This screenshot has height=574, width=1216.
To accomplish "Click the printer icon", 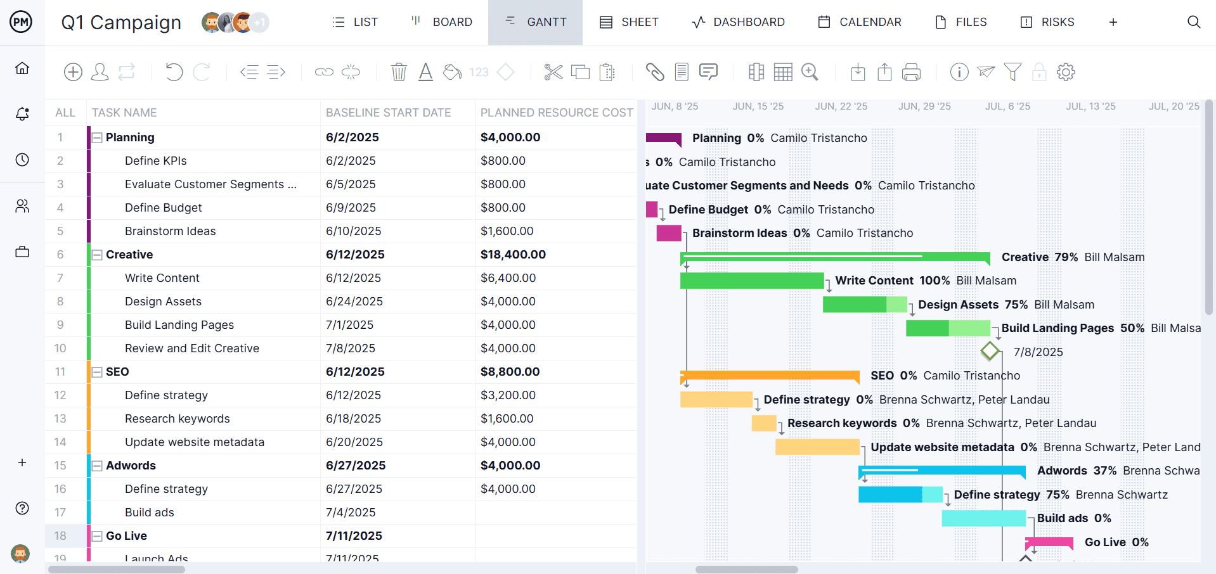I will [911, 72].
